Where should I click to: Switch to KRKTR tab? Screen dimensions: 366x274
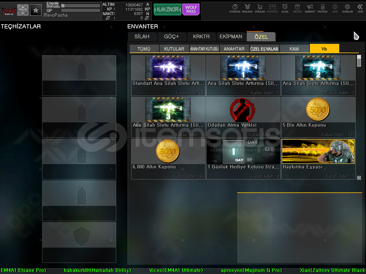[x=201, y=37]
